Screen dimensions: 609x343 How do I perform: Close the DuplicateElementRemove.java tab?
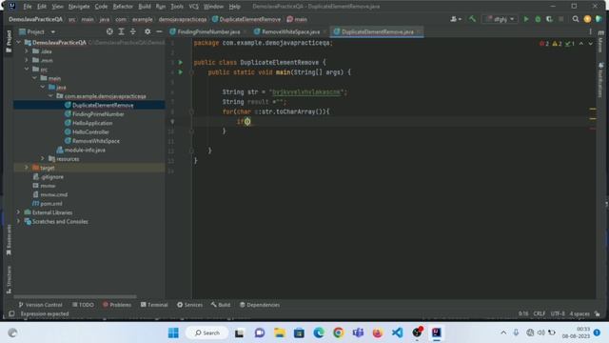pos(419,31)
